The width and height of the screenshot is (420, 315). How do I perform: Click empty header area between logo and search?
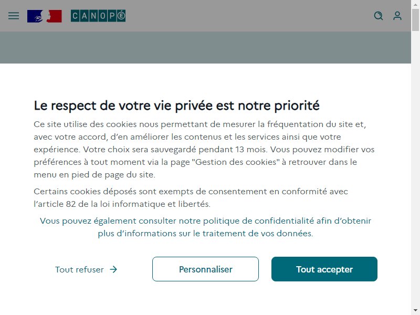[x=249, y=16]
